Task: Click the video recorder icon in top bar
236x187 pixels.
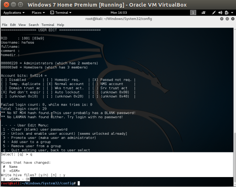Action: 204,13
